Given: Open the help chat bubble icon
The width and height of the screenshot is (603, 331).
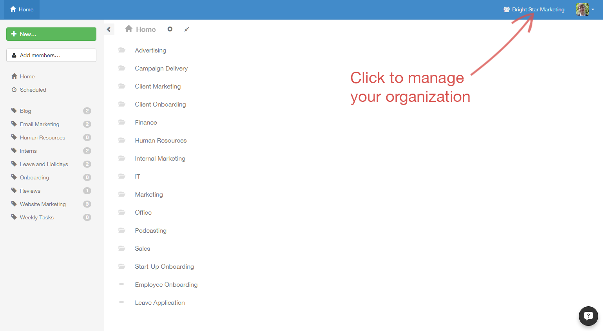Looking at the screenshot, I should [x=588, y=316].
